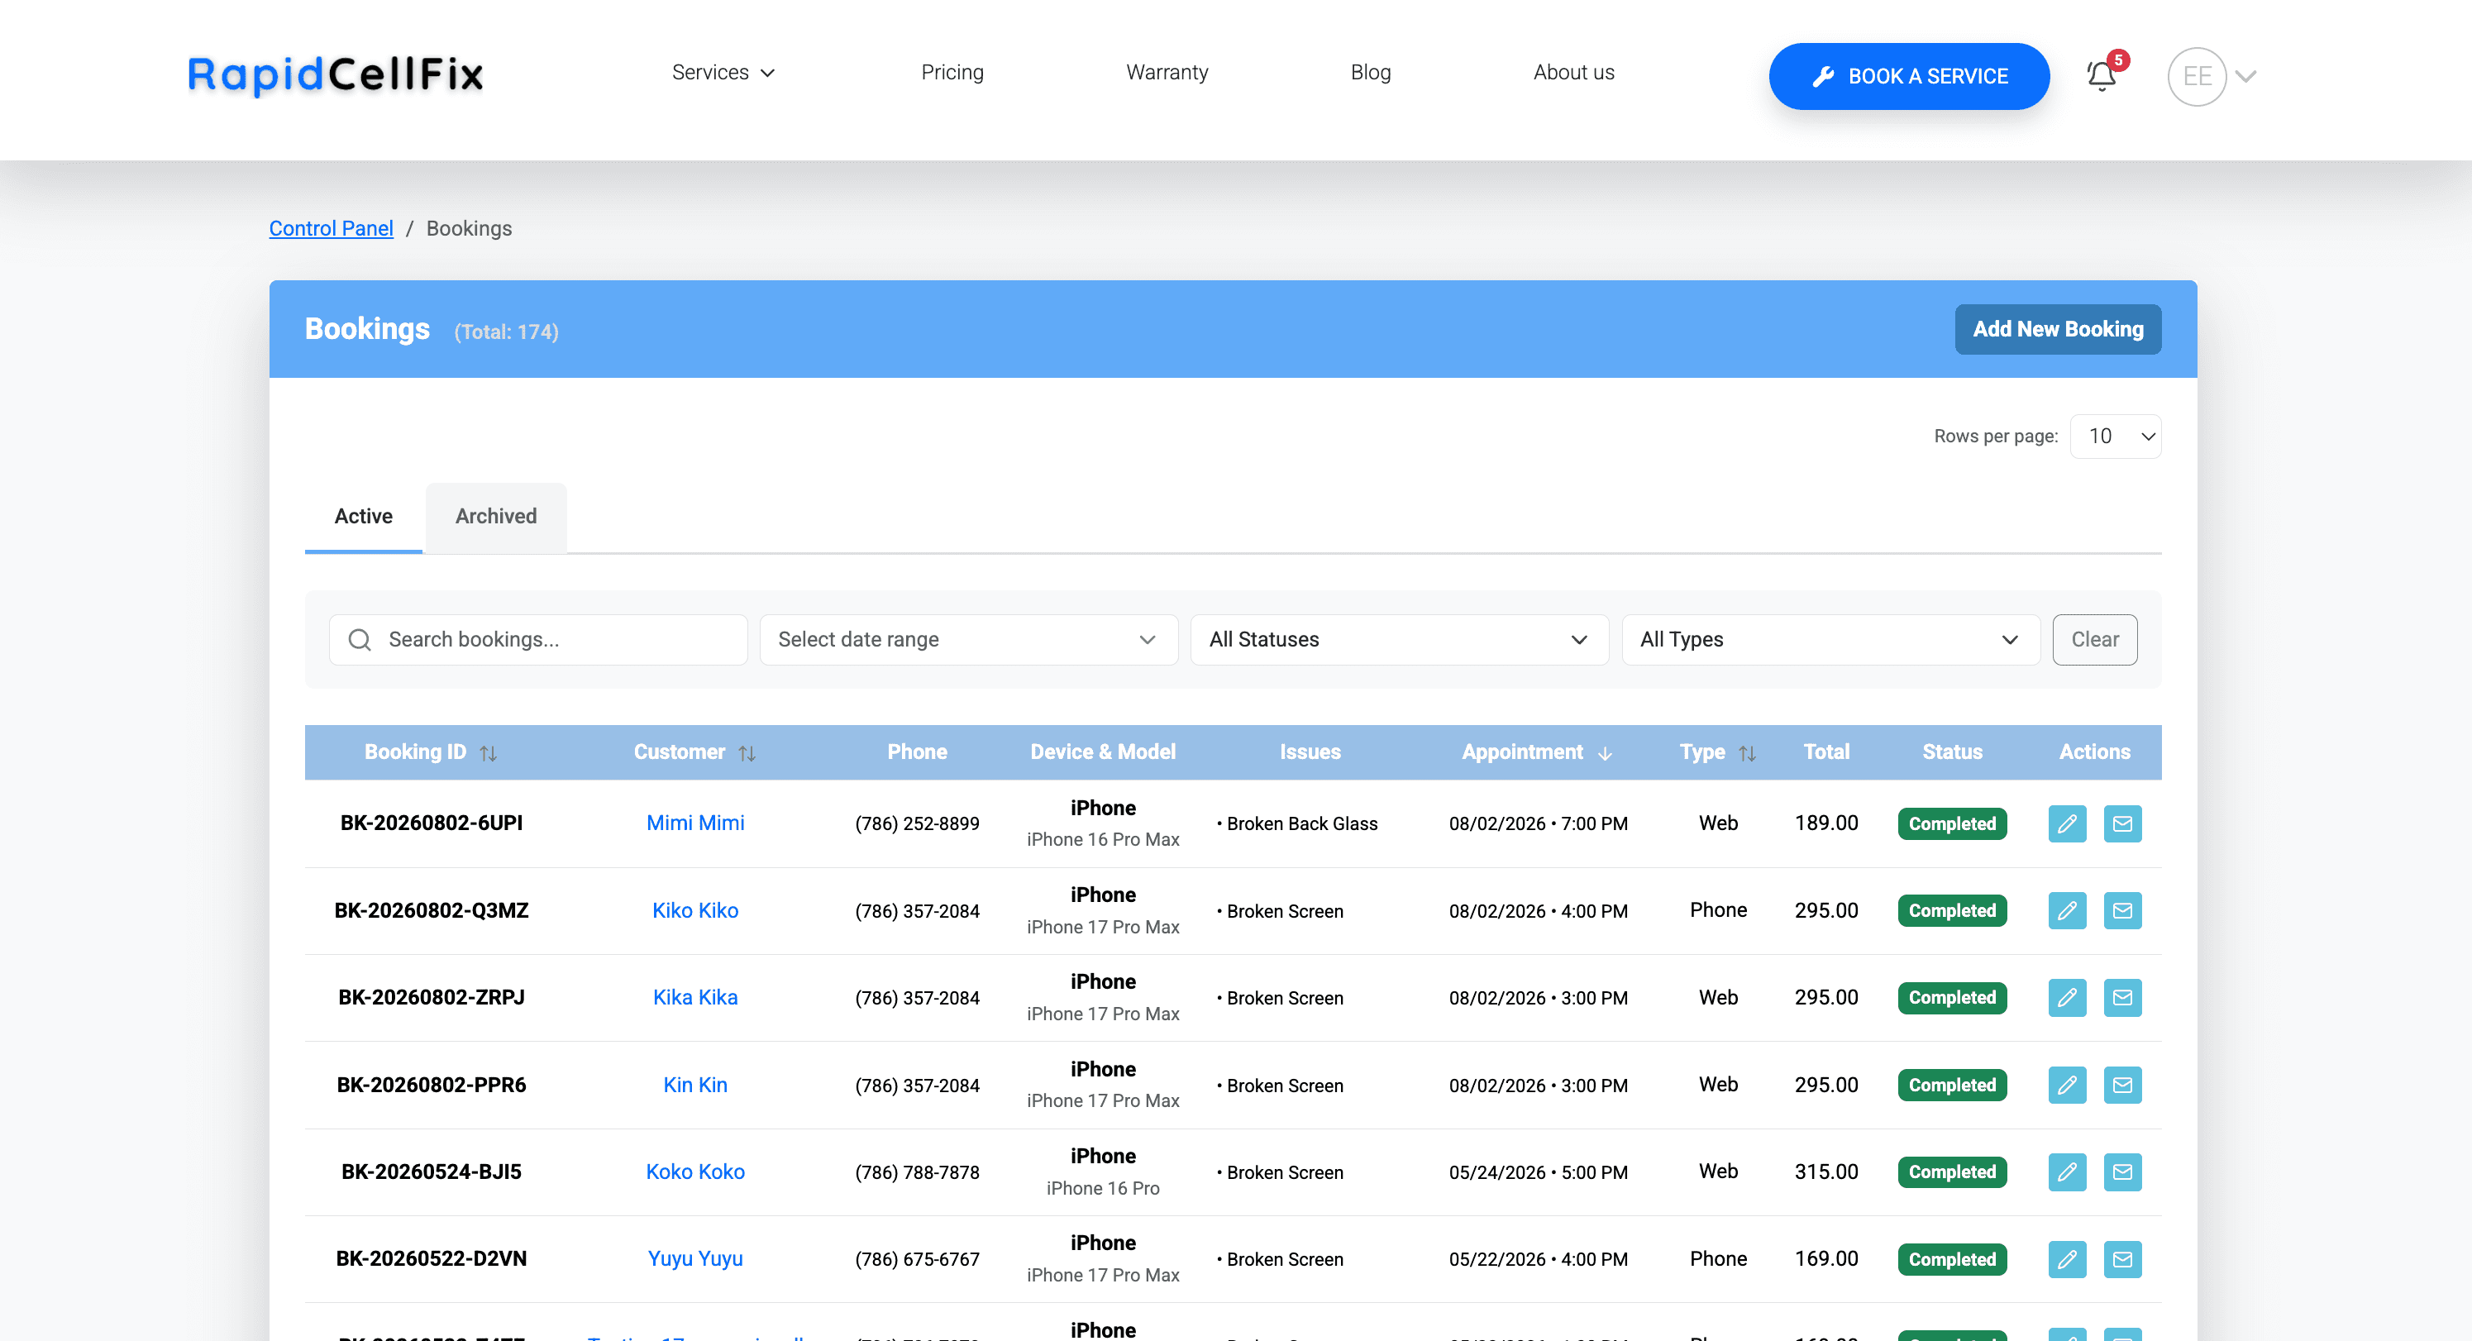Click the Bookings breadcrumb text
The image size is (2472, 1341).
pyautogui.click(x=468, y=228)
